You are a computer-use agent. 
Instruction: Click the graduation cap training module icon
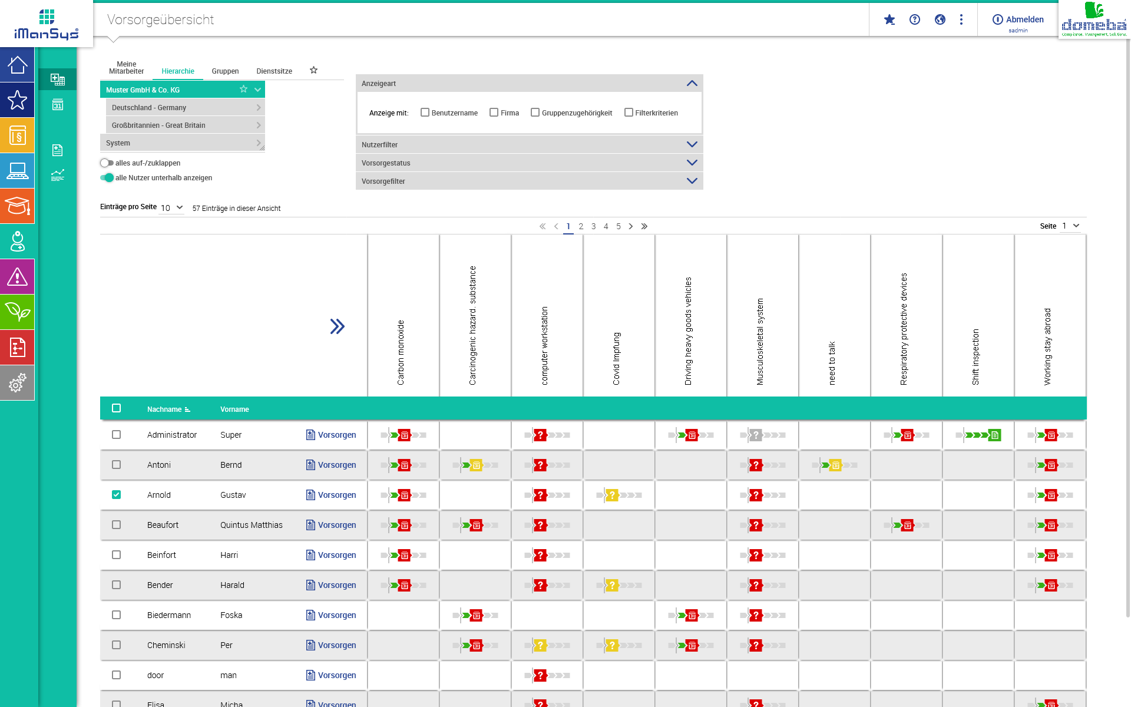tap(17, 206)
